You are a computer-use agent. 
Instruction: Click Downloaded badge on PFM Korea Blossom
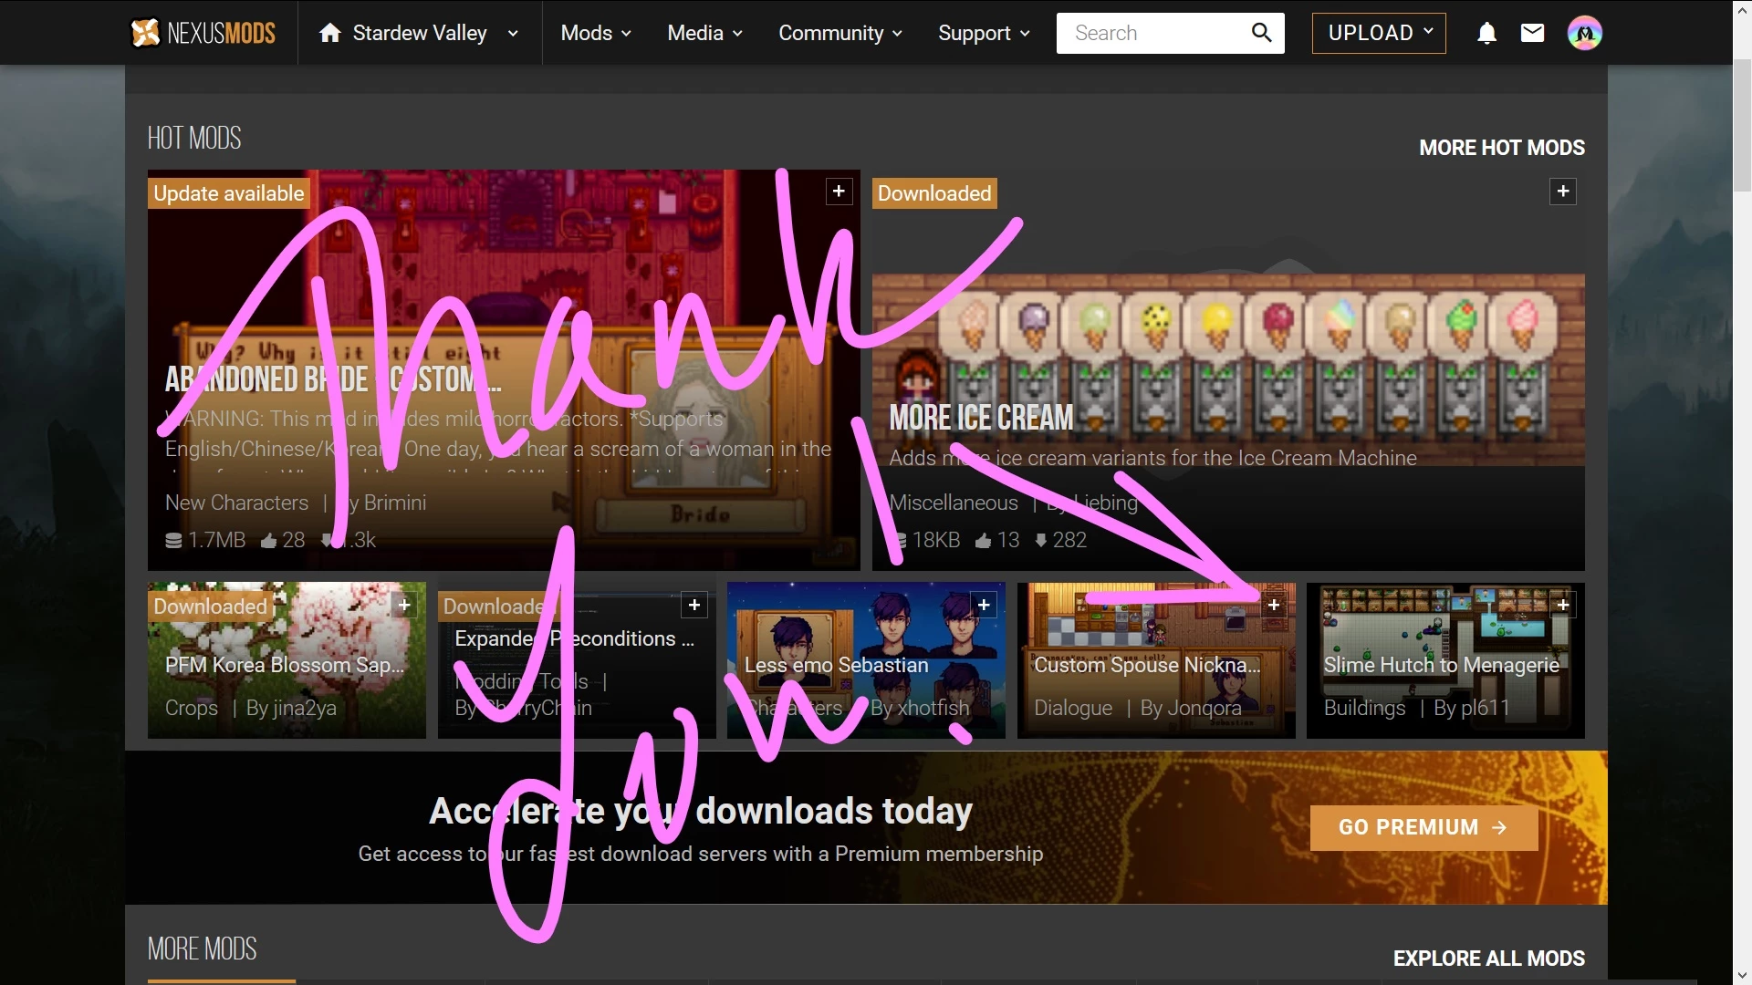pyautogui.click(x=210, y=607)
